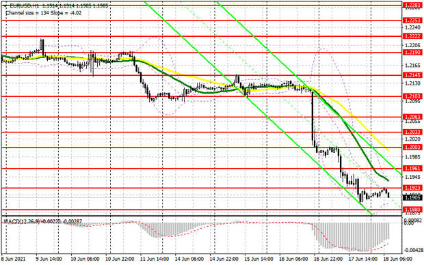Screen dimensions: 424x265
Task: Select the red 1.2145 price level label
Action: (412, 75)
